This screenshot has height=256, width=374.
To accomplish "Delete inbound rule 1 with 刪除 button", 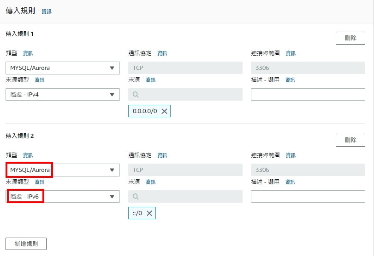I will pos(350,38).
